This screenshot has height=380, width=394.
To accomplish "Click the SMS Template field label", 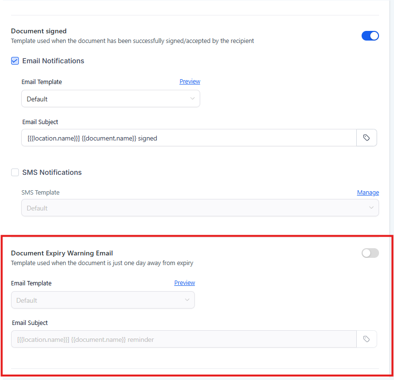I will (x=41, y=193).
